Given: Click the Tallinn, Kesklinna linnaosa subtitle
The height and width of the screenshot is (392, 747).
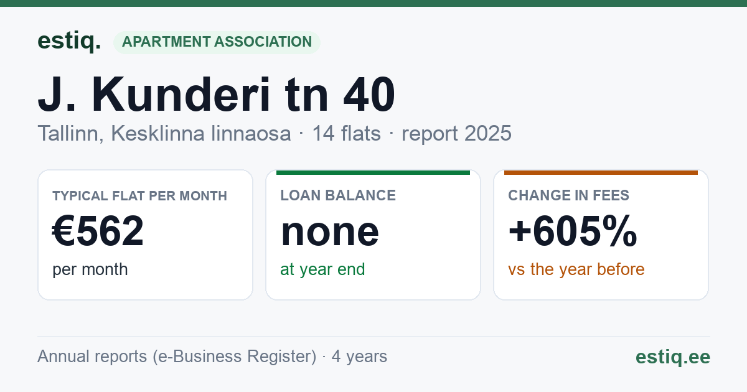Looking at the screenshot, I should [x=164, y=133].
